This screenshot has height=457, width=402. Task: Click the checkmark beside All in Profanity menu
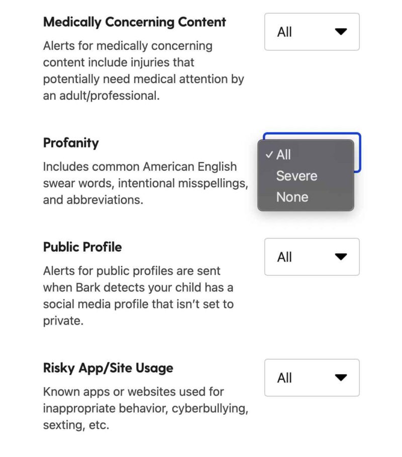click(269, 155)
